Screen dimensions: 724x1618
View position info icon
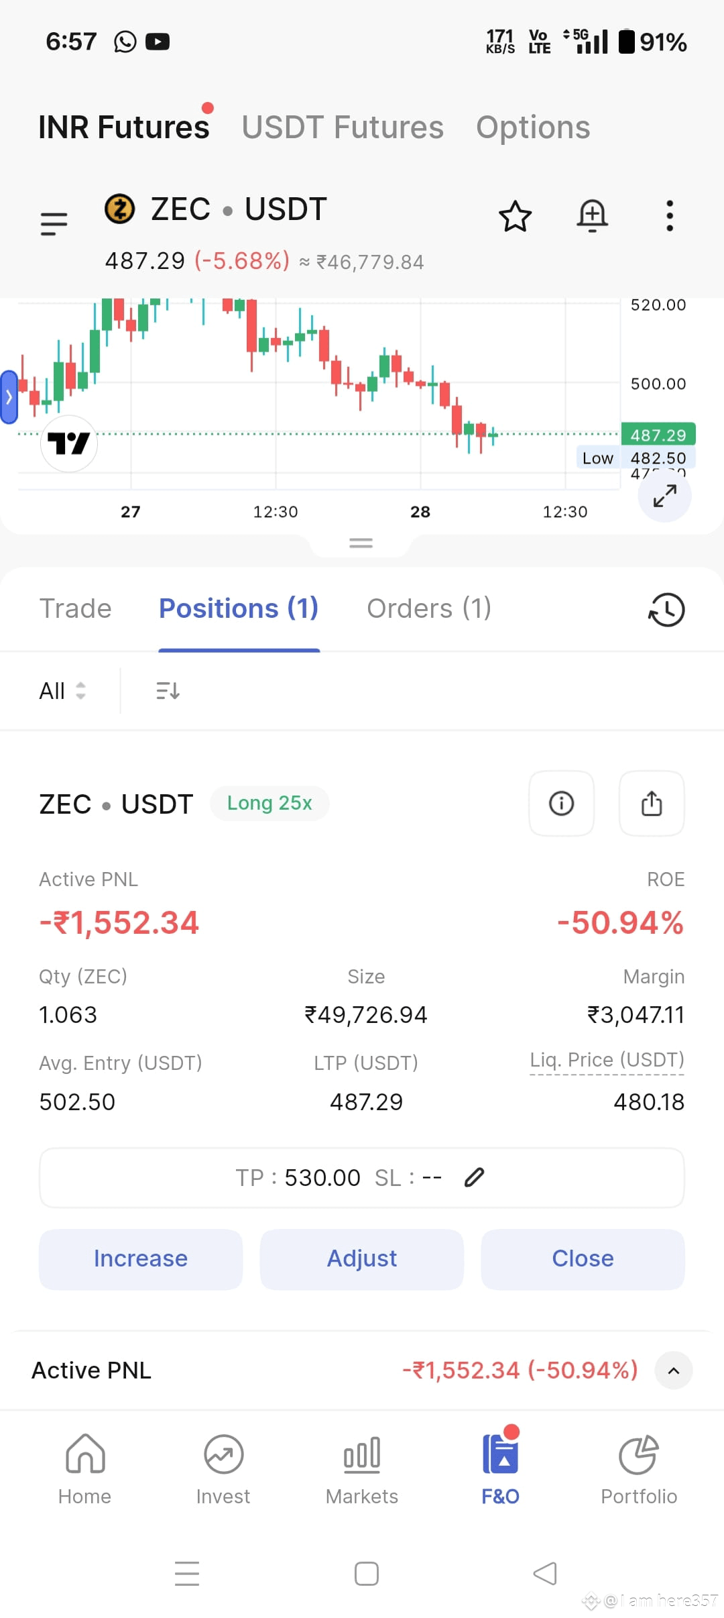tap(561, 803)
